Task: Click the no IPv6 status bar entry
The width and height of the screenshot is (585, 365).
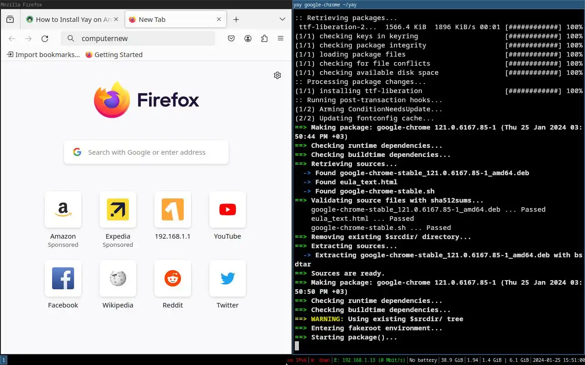Action: tap(297, 360)
